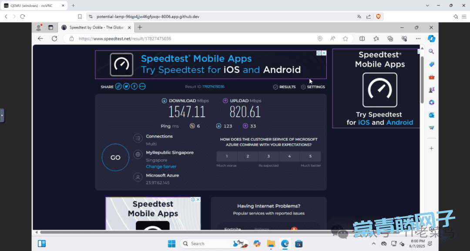Open outer browser hamburger menu
Screen dimensions: 470x251
tap(464, 17)
